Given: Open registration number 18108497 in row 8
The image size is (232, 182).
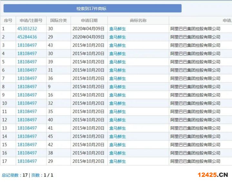Looking at the screenshot, I should pyautogui.click(x=27, y=86).
